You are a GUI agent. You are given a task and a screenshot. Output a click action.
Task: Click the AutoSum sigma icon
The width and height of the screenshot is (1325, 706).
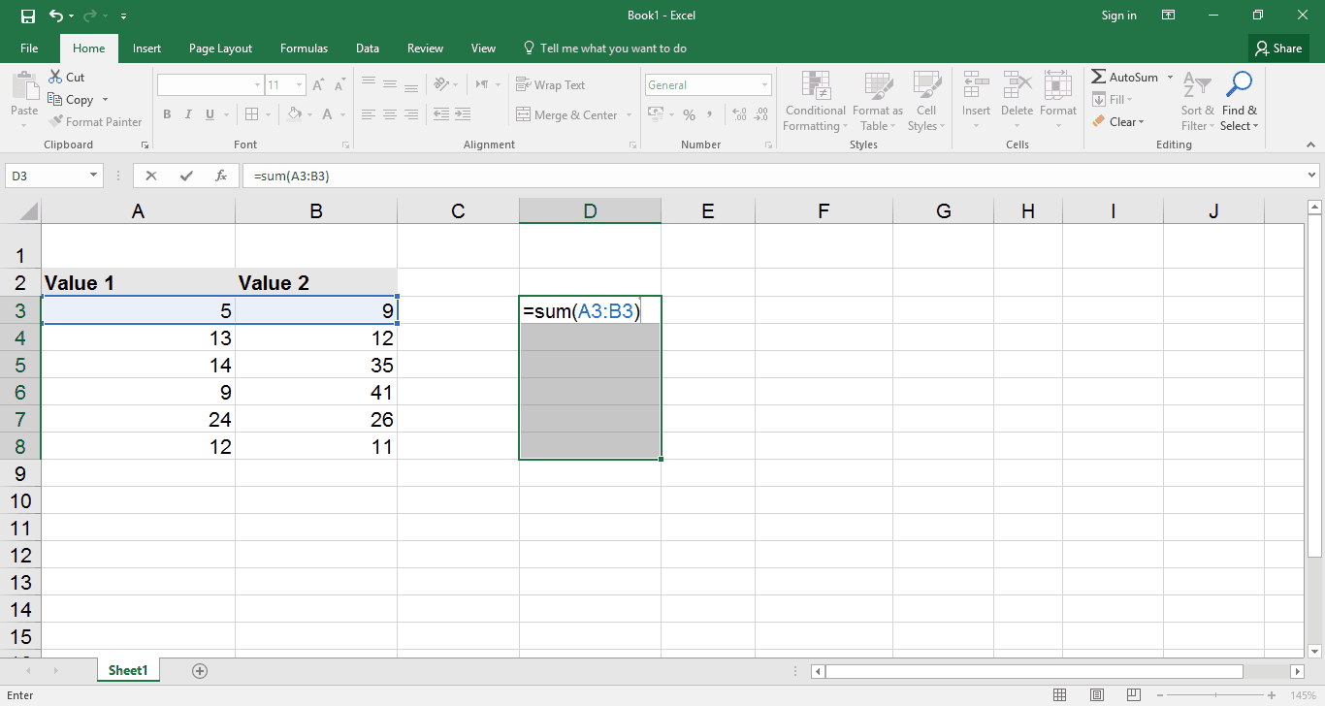point(1099,77)
